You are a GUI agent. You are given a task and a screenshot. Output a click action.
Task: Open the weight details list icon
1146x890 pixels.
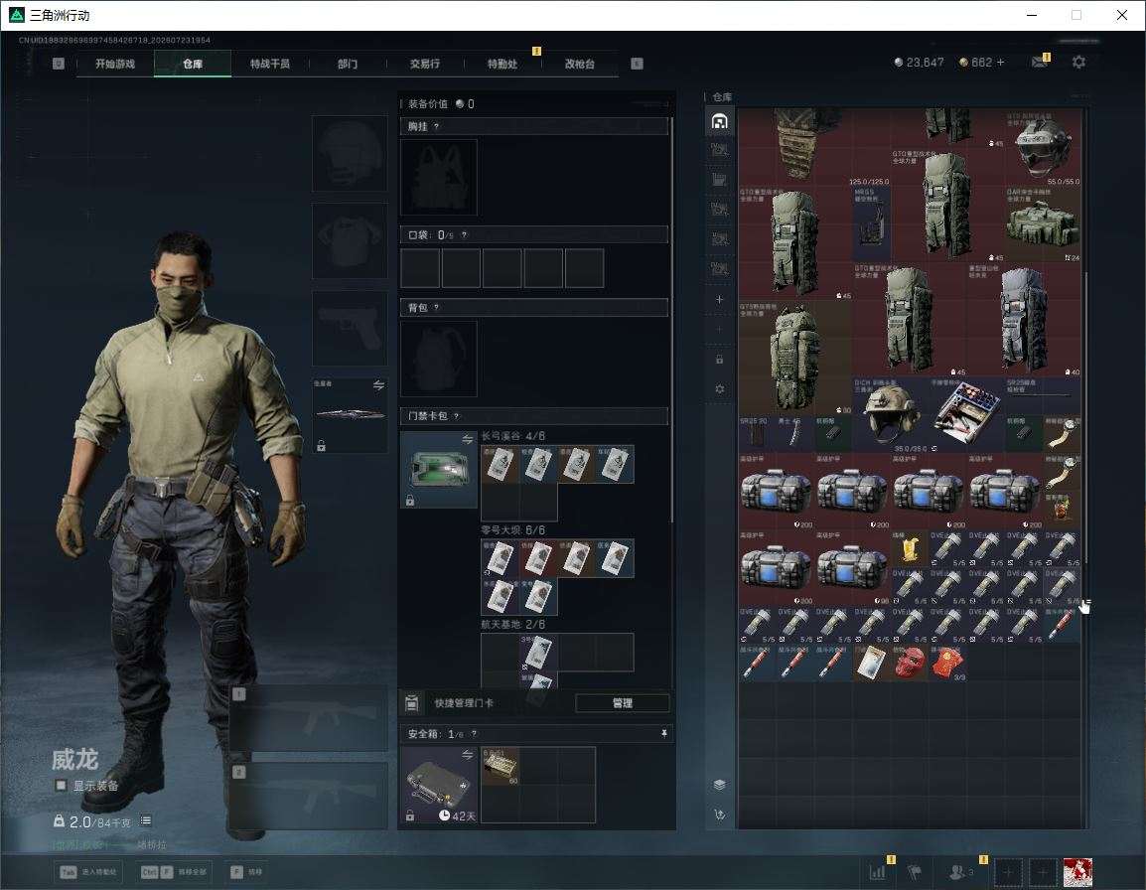pos(145,820)
